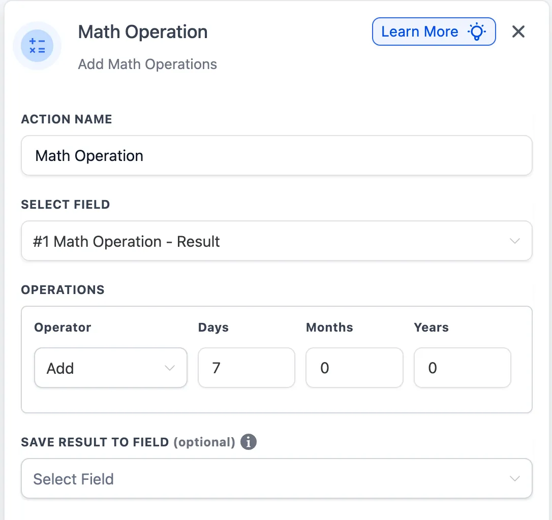Click the Days value of 7
Viewport: 552px width, 520px height.
point(247,368)
